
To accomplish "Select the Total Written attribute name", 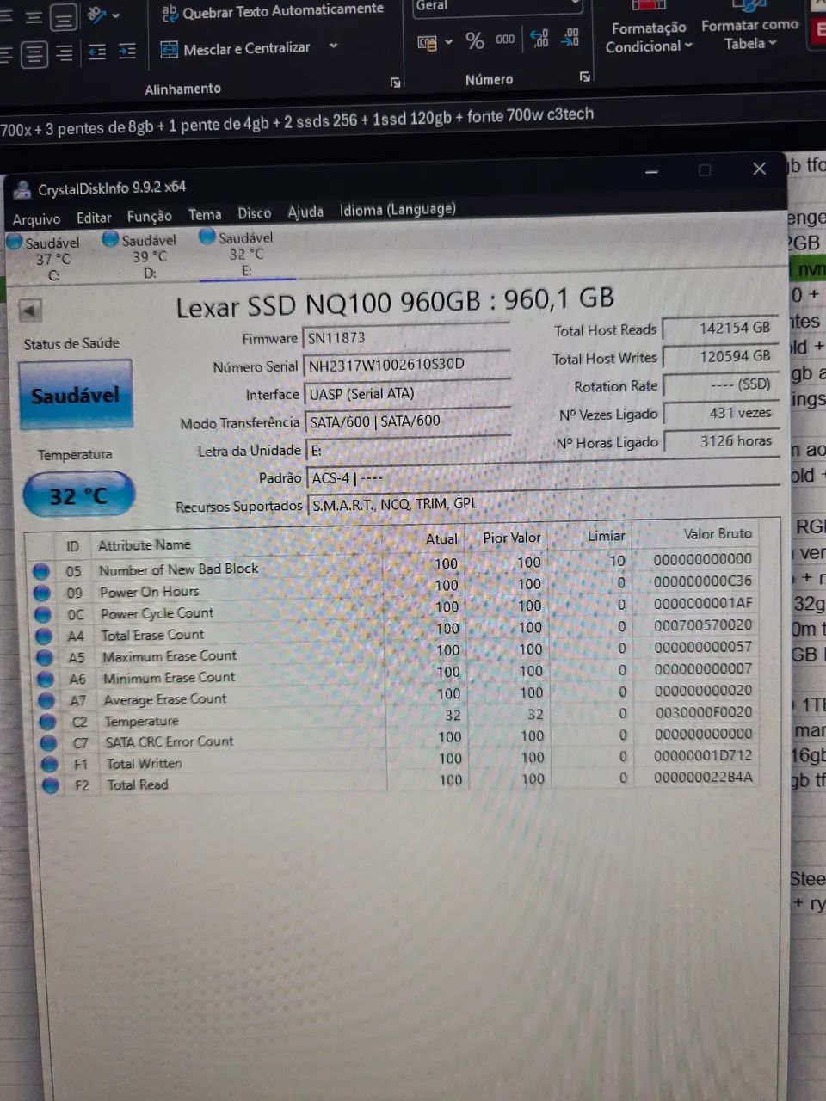I will click(x=144, y=763).
